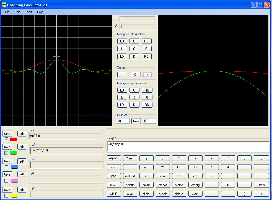272x200 pixels.
Task: Click LD in Navigate right window
Action: tap(122, 105)
